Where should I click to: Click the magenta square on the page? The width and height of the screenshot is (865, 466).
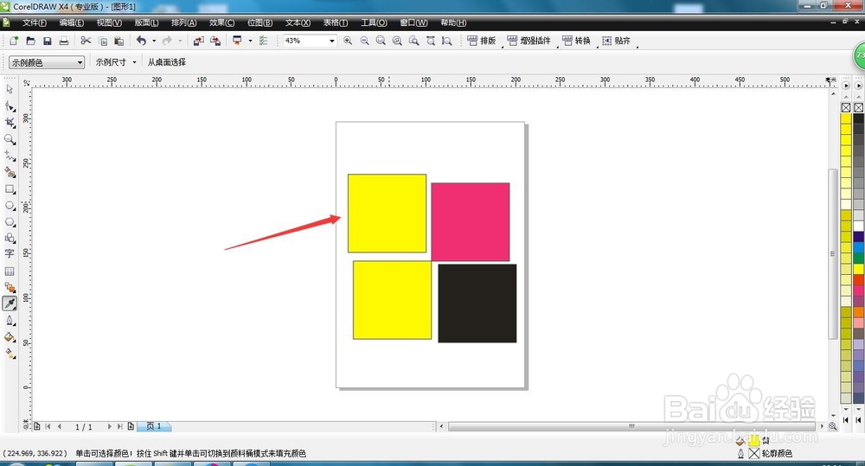coord(471,221)
